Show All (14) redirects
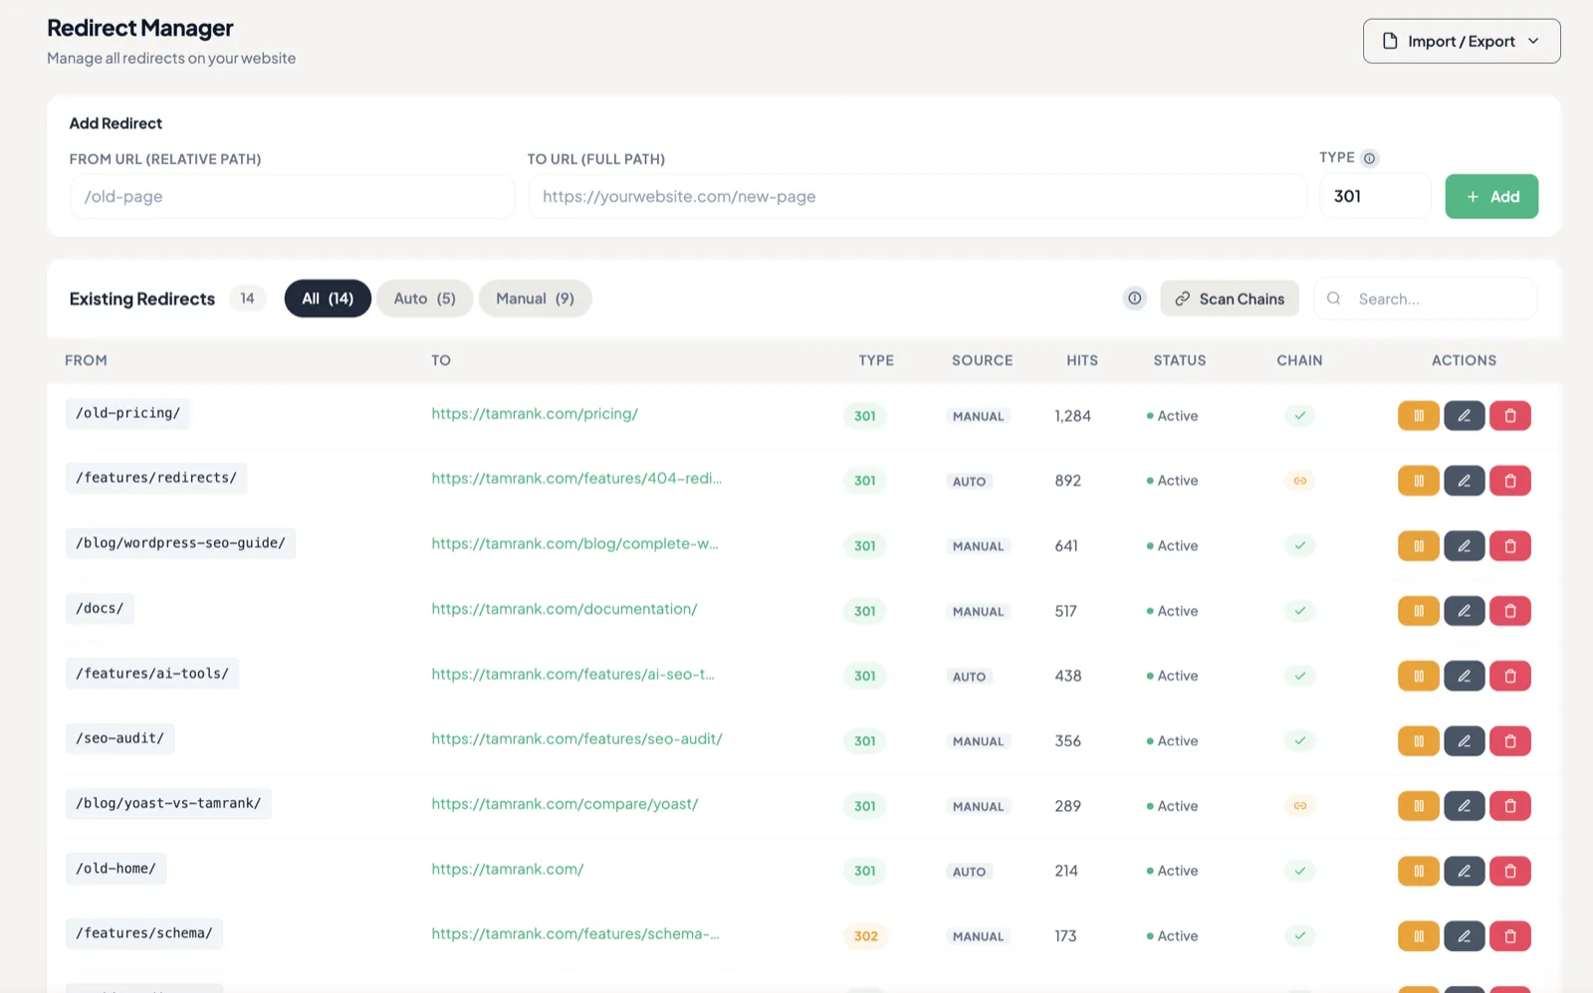This screenshot has width=1593, height=993. [x=328, y=298]
